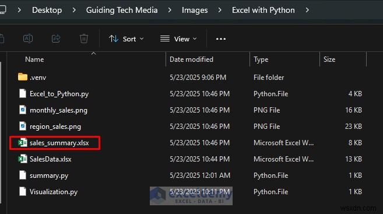Expand chevron after Images breadcrumb
This screenshot has height=214, width=383.
pyautogui.click(x=220, y=10)
